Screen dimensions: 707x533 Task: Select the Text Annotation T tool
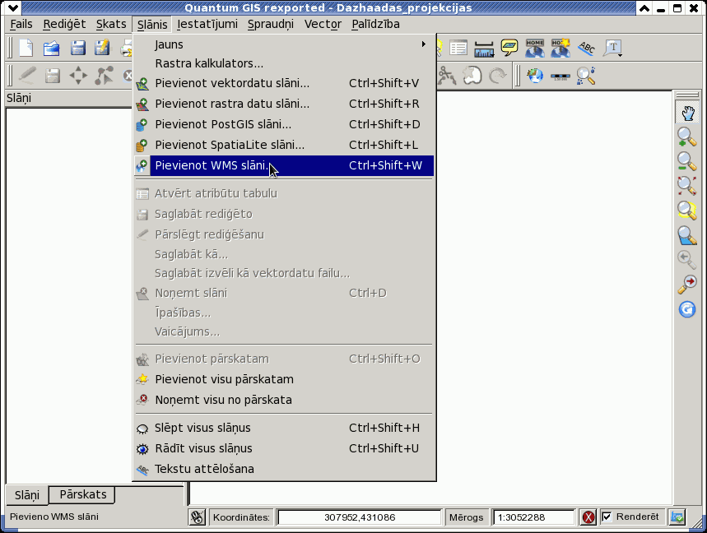[x=612, y=48]
